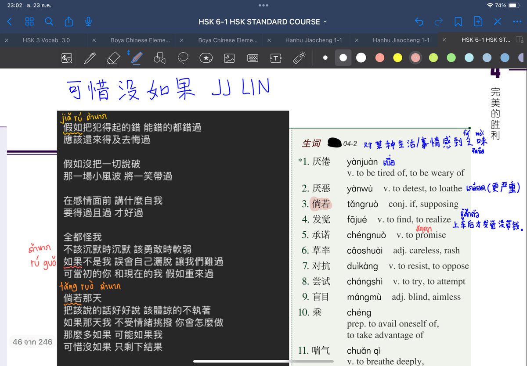Switch to the HSK 3 Vocab 3.0 tab
Screen dimensions: 527x366
(x=46, y=40)
